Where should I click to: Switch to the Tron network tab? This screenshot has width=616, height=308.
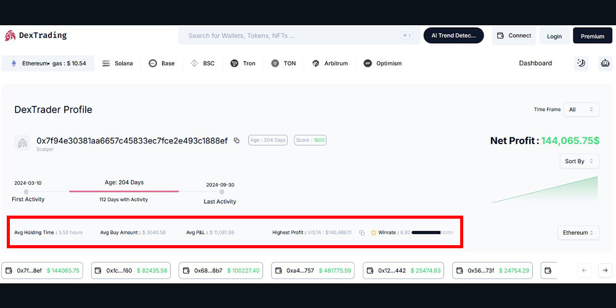coord(243,63)
